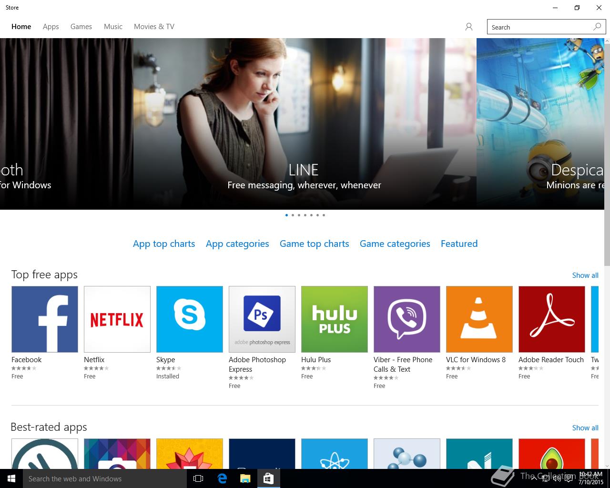This screenshot has height=488, width=610.
Task: Switch to the Apps tab
Action: pyautogui.click(x=51, y=27)
